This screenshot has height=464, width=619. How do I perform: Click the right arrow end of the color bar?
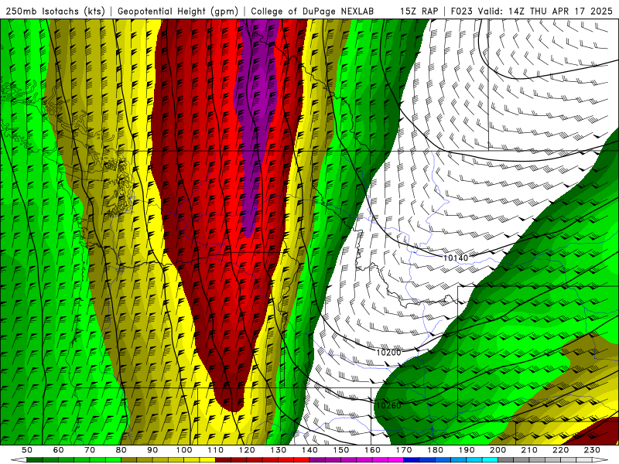(600, 460)
